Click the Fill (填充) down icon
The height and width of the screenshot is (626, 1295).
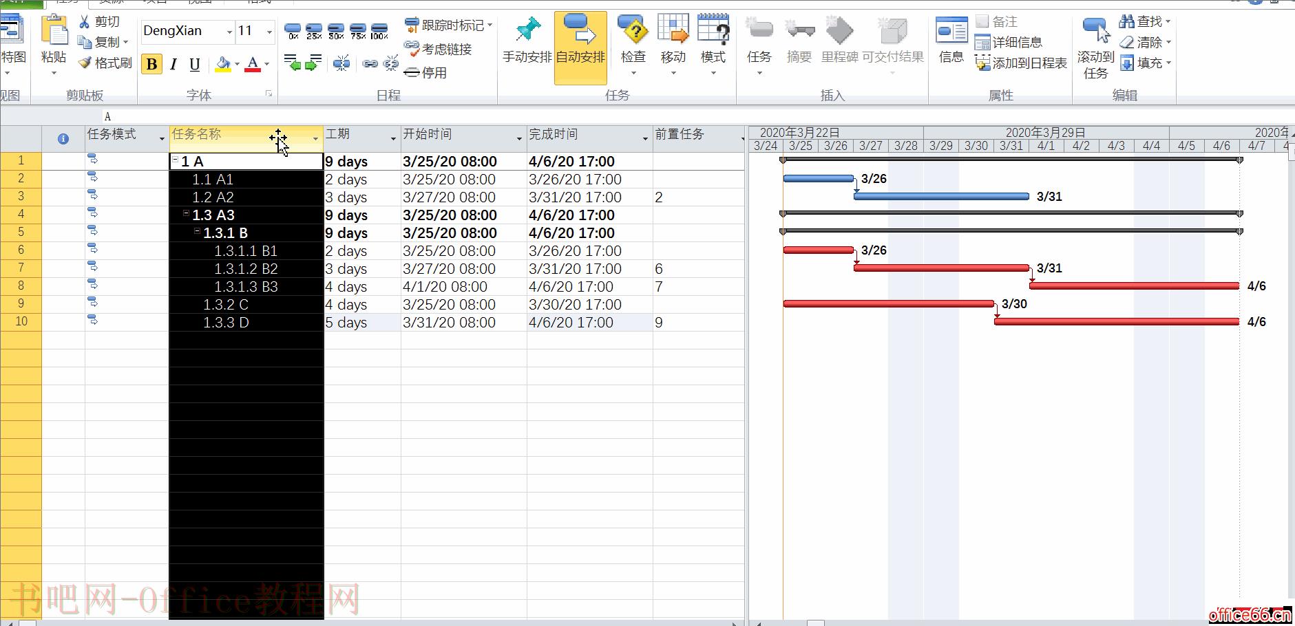1126,63
